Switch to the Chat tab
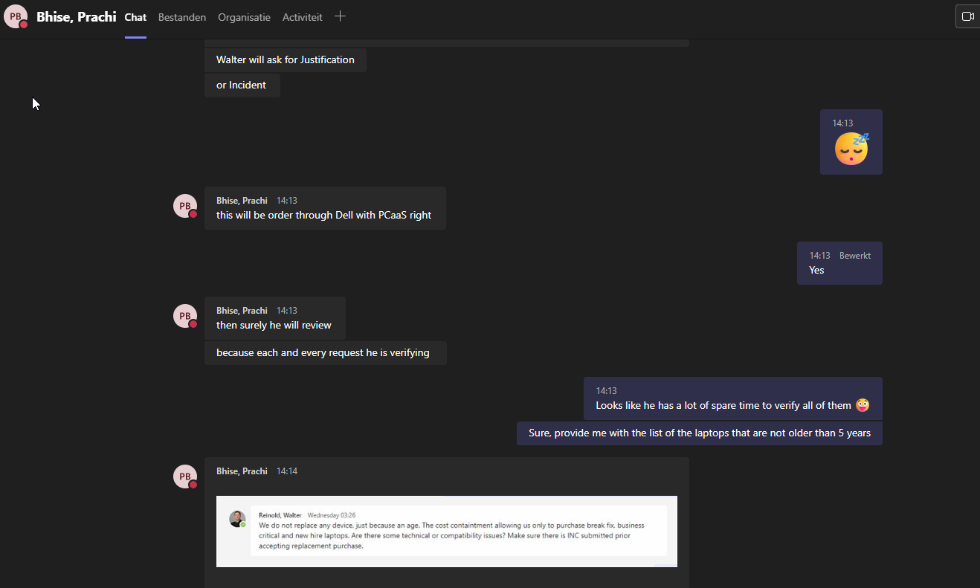 click(x=135, y=17)
